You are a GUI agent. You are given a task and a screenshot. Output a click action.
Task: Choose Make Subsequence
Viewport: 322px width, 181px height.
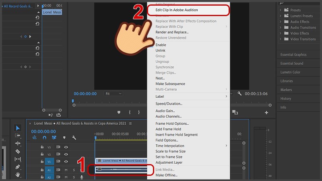click(x=170, y=84)
